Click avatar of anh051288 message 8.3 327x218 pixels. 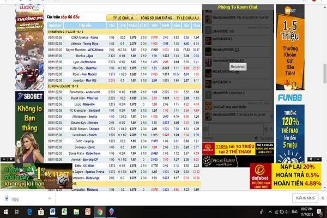208,41
